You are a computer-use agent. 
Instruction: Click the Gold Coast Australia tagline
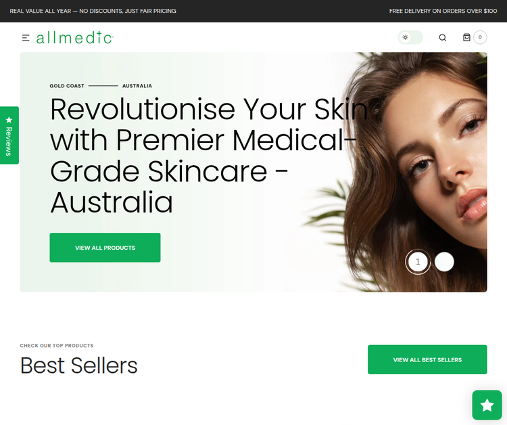101,86
